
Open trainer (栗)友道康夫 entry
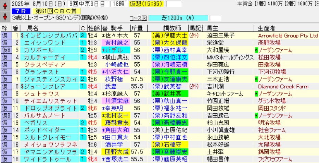point(169,79)
